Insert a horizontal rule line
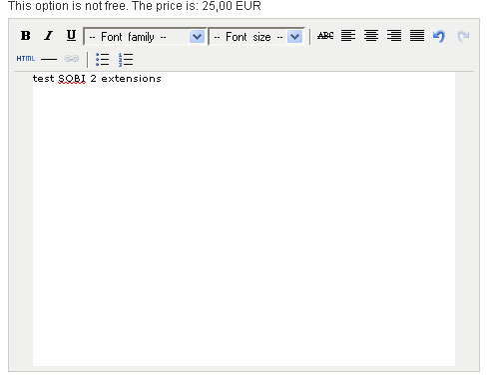 tap(49, 59)
